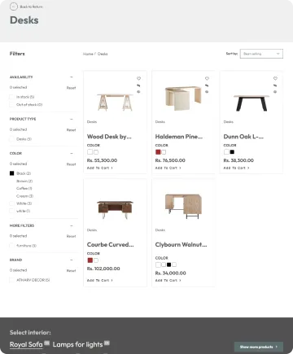Screen dimensions: 293x354
Task: Select the White (3) color filter
Action: [x=11, y=203]
